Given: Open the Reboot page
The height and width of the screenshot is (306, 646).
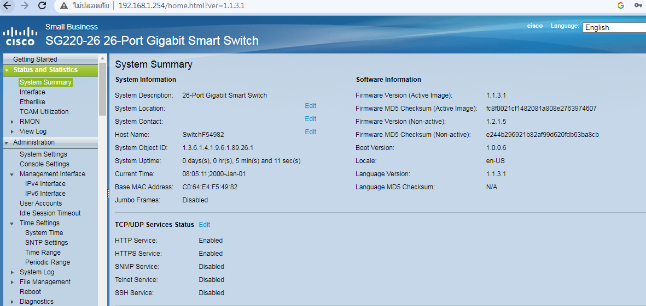Looking at the screenshot, I should [x=30, y=292].
